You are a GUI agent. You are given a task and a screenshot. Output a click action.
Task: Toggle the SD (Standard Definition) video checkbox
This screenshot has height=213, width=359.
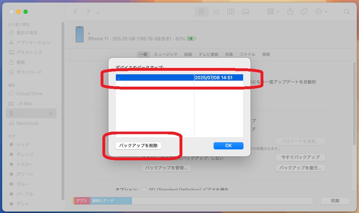coord(144,189)
